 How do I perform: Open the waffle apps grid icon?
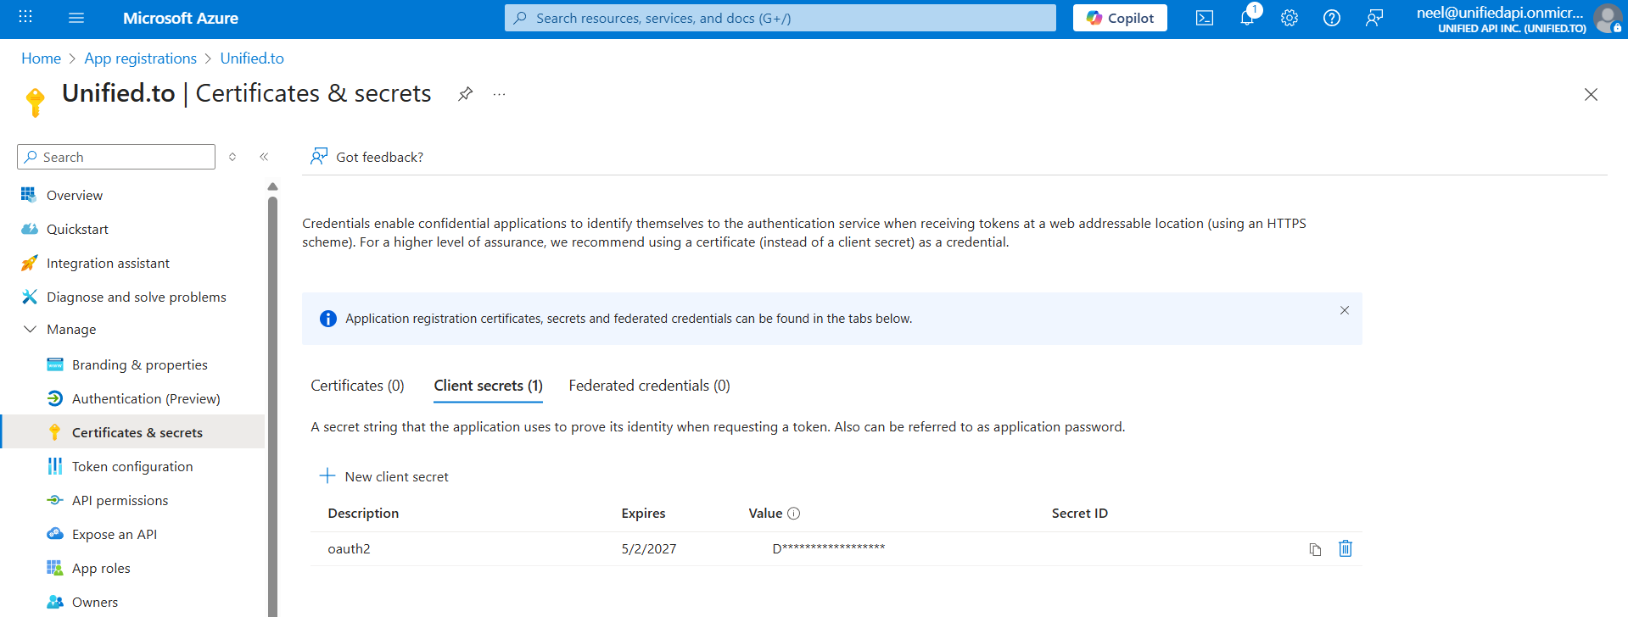point(25,18)
